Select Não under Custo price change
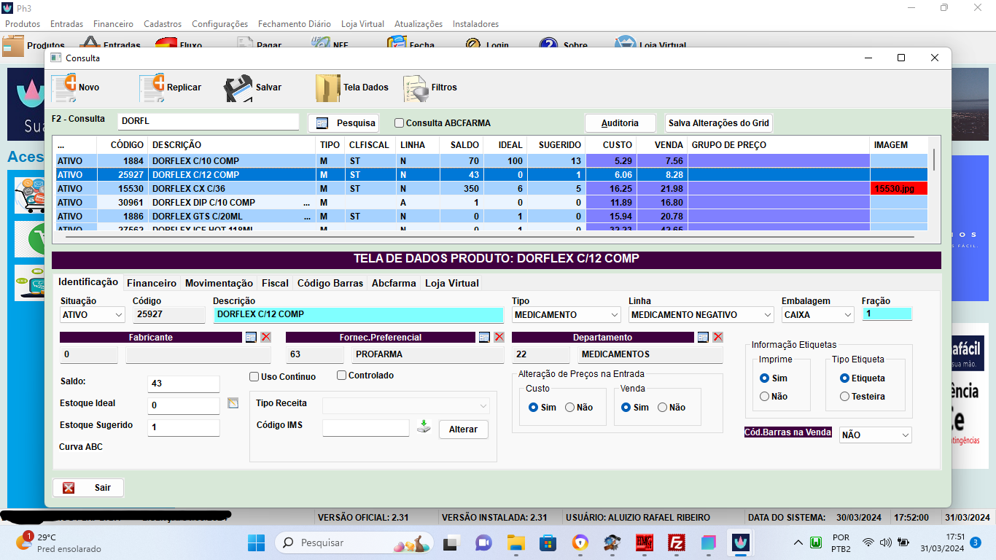The image size is (996, 560). [x=570, y=408]
